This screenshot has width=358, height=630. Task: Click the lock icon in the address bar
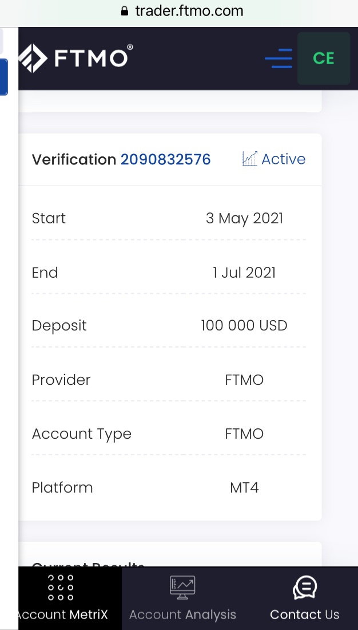pyautogui.click(x=125, y=11)
